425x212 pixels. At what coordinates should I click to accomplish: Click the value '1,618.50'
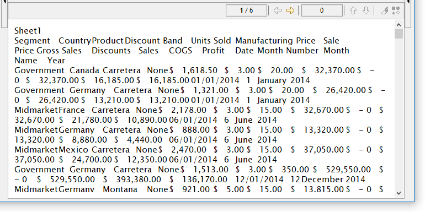[200, 70]
